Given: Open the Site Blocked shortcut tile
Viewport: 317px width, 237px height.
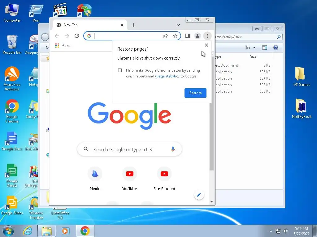Looking at the screenshot, I should click(x=164, y=179).
